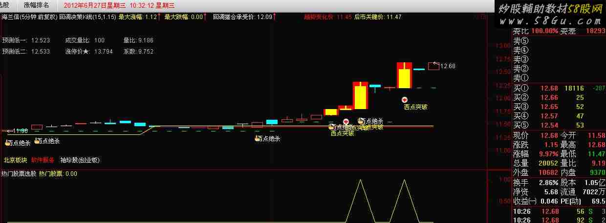Image resolution: width=606 pixels, height=223 pixels.
Task: Click the 卖比 100.00% value
Action: point(536,31)
